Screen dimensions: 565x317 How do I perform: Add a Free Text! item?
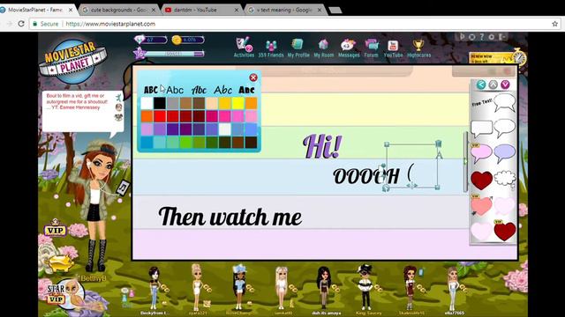pyautogui.click(x=482, y=103)
